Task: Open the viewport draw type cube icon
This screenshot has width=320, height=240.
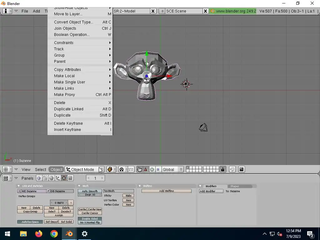Action: 111,169
